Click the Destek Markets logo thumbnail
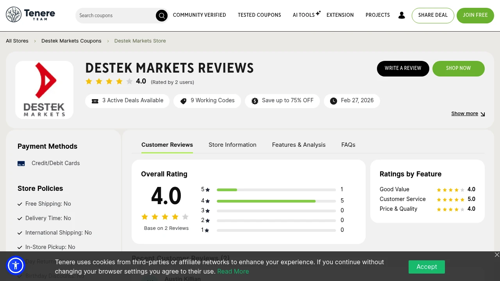This screenshot has width=500, height=281. click(44, 90)
